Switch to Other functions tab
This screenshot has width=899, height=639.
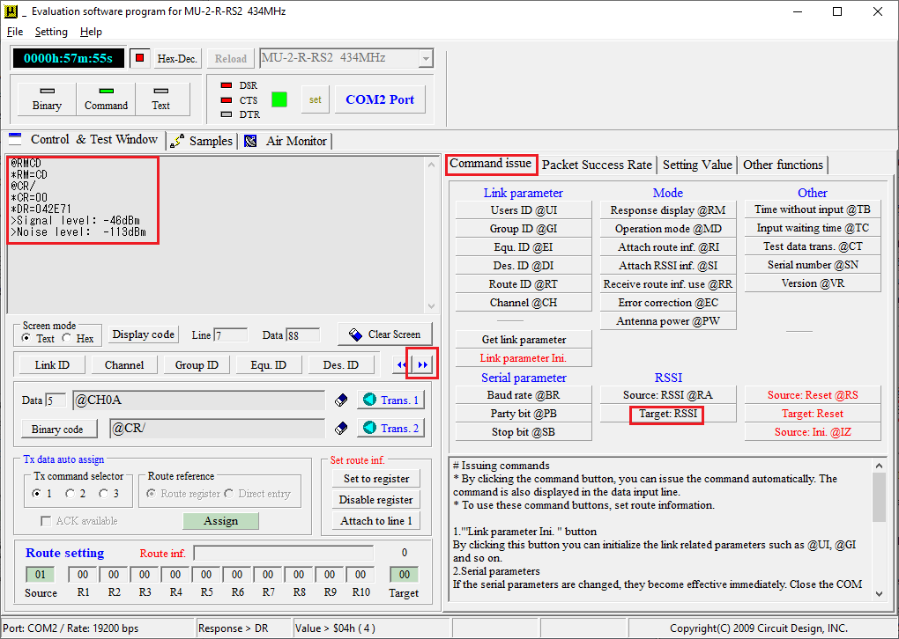783,165
